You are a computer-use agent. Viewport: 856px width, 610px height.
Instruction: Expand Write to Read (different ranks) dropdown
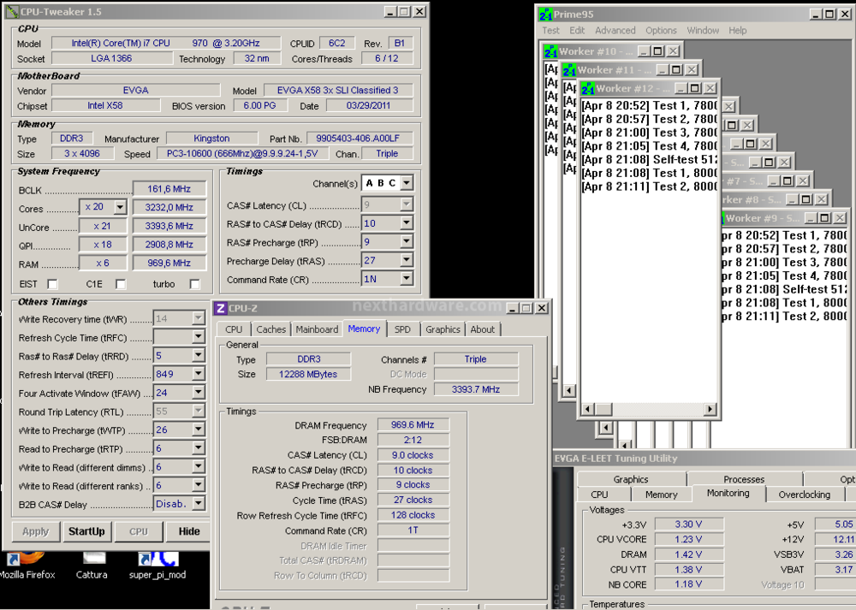point(199,486)
